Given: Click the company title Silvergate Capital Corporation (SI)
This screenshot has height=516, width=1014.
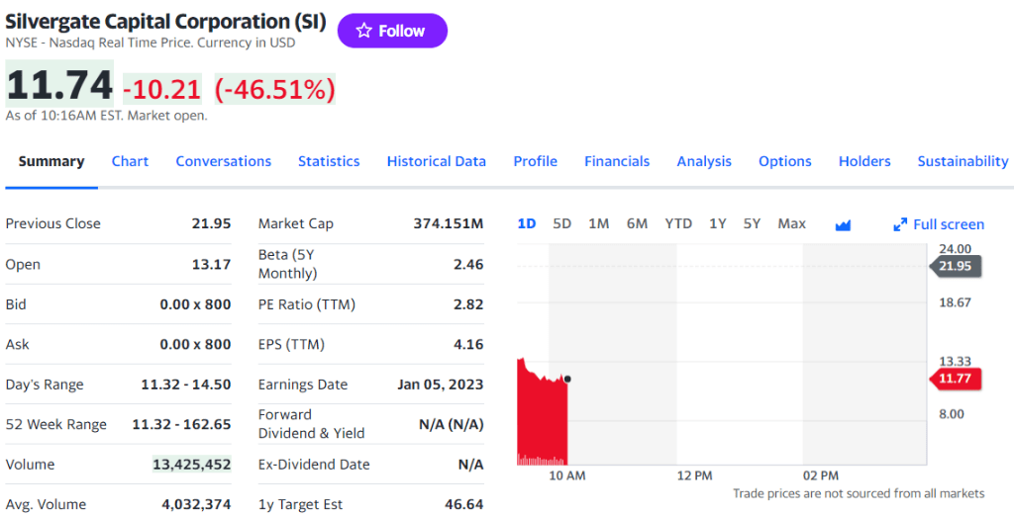Looking at the screenshot, I should tap(165, 22).
